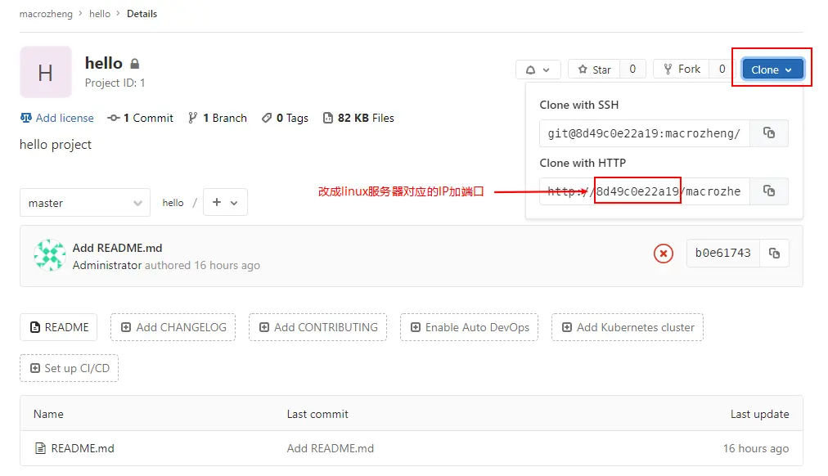Fork the hello project
The width and height of the screenshot is (828, 476).
coord(682,70)
